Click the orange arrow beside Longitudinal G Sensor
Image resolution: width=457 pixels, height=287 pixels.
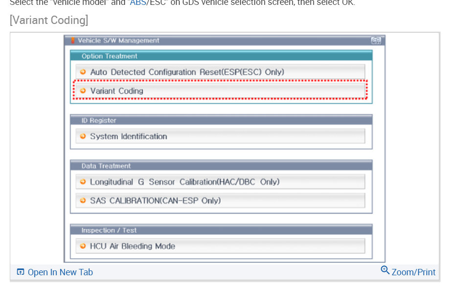click(83, 182)
